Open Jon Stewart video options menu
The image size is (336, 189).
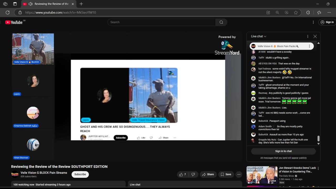(318, 169)
